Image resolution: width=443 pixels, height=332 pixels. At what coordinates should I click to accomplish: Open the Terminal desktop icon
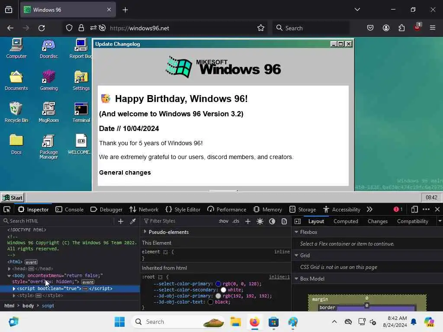81,112
